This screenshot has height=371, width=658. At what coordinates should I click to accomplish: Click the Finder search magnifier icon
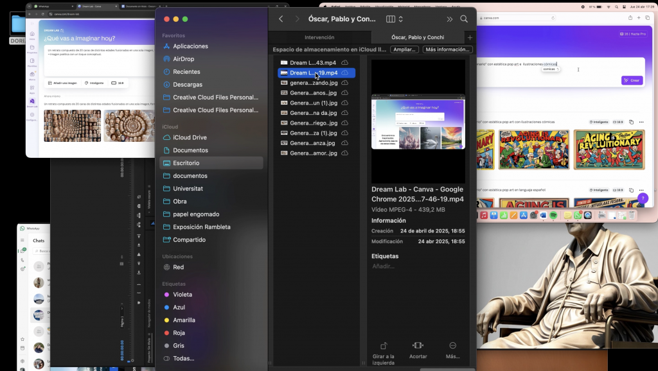[464, 19]
